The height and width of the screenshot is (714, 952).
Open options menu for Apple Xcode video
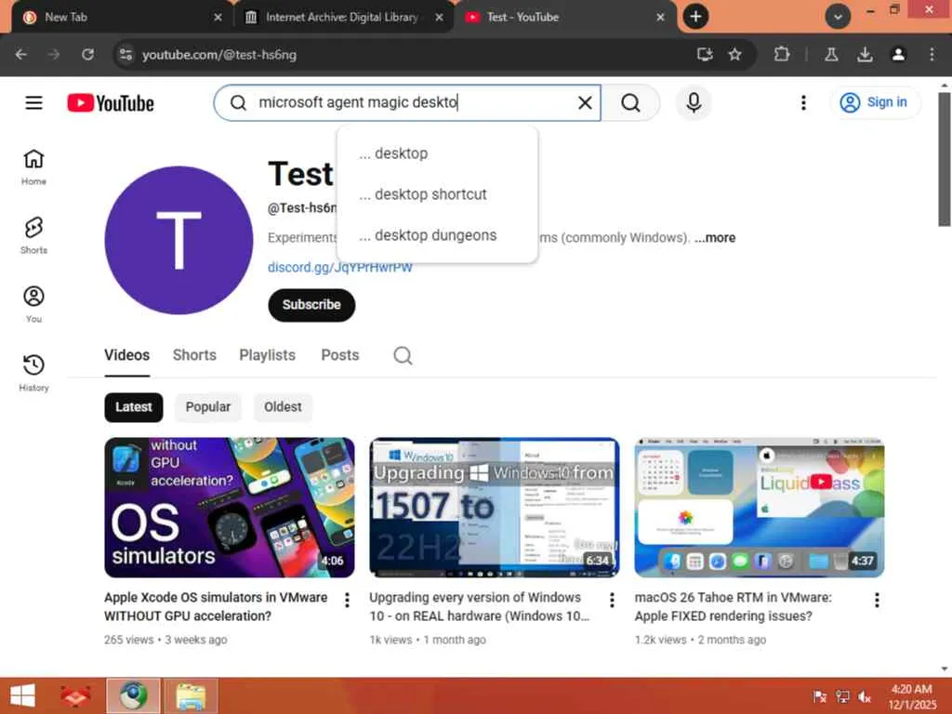[x=347, y=600]
